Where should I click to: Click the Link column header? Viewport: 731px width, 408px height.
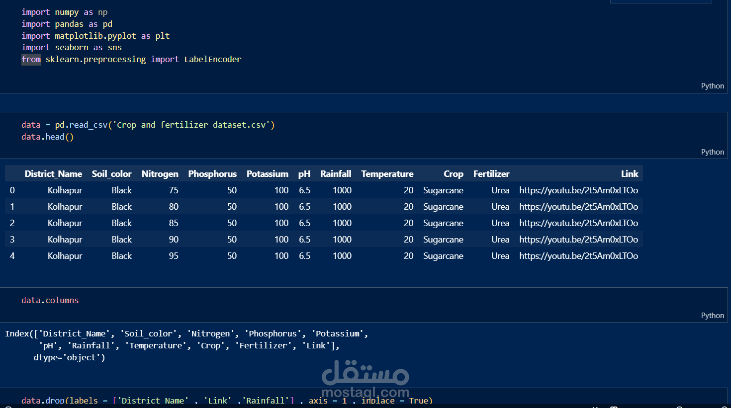[x=630, y=174]
